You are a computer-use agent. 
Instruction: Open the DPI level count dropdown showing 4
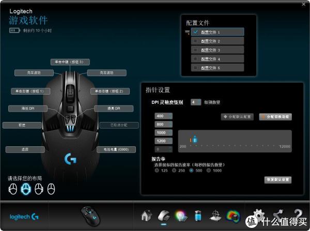point(196,102)
